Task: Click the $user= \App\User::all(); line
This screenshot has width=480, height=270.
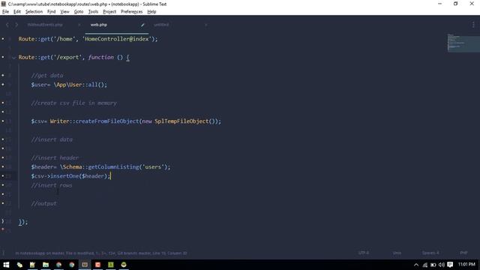Action: click(69, 85)
